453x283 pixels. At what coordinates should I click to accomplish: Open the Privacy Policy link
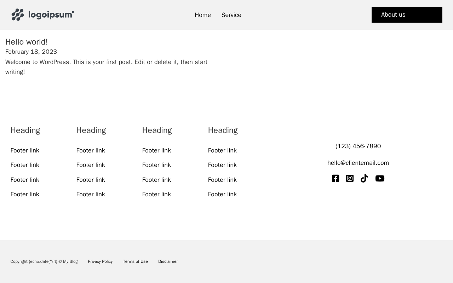click(100, 261)
